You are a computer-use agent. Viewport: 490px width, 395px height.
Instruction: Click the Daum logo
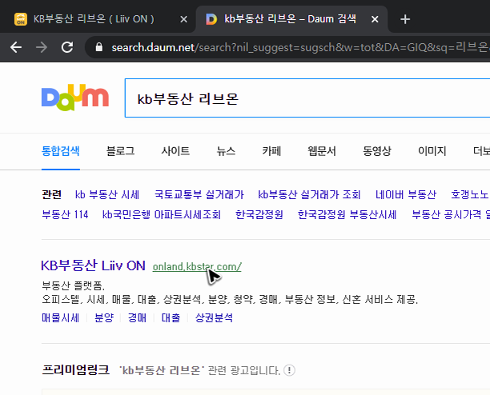(x=75, y=98)
